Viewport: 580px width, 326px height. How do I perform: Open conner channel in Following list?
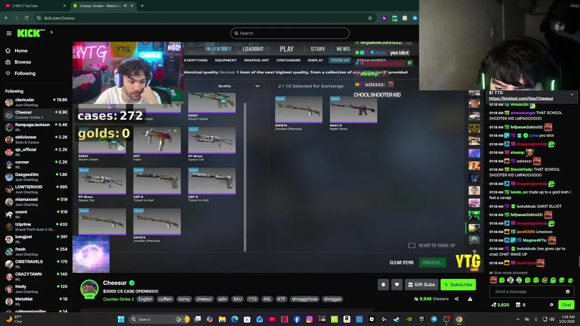(x=35, y=164)
